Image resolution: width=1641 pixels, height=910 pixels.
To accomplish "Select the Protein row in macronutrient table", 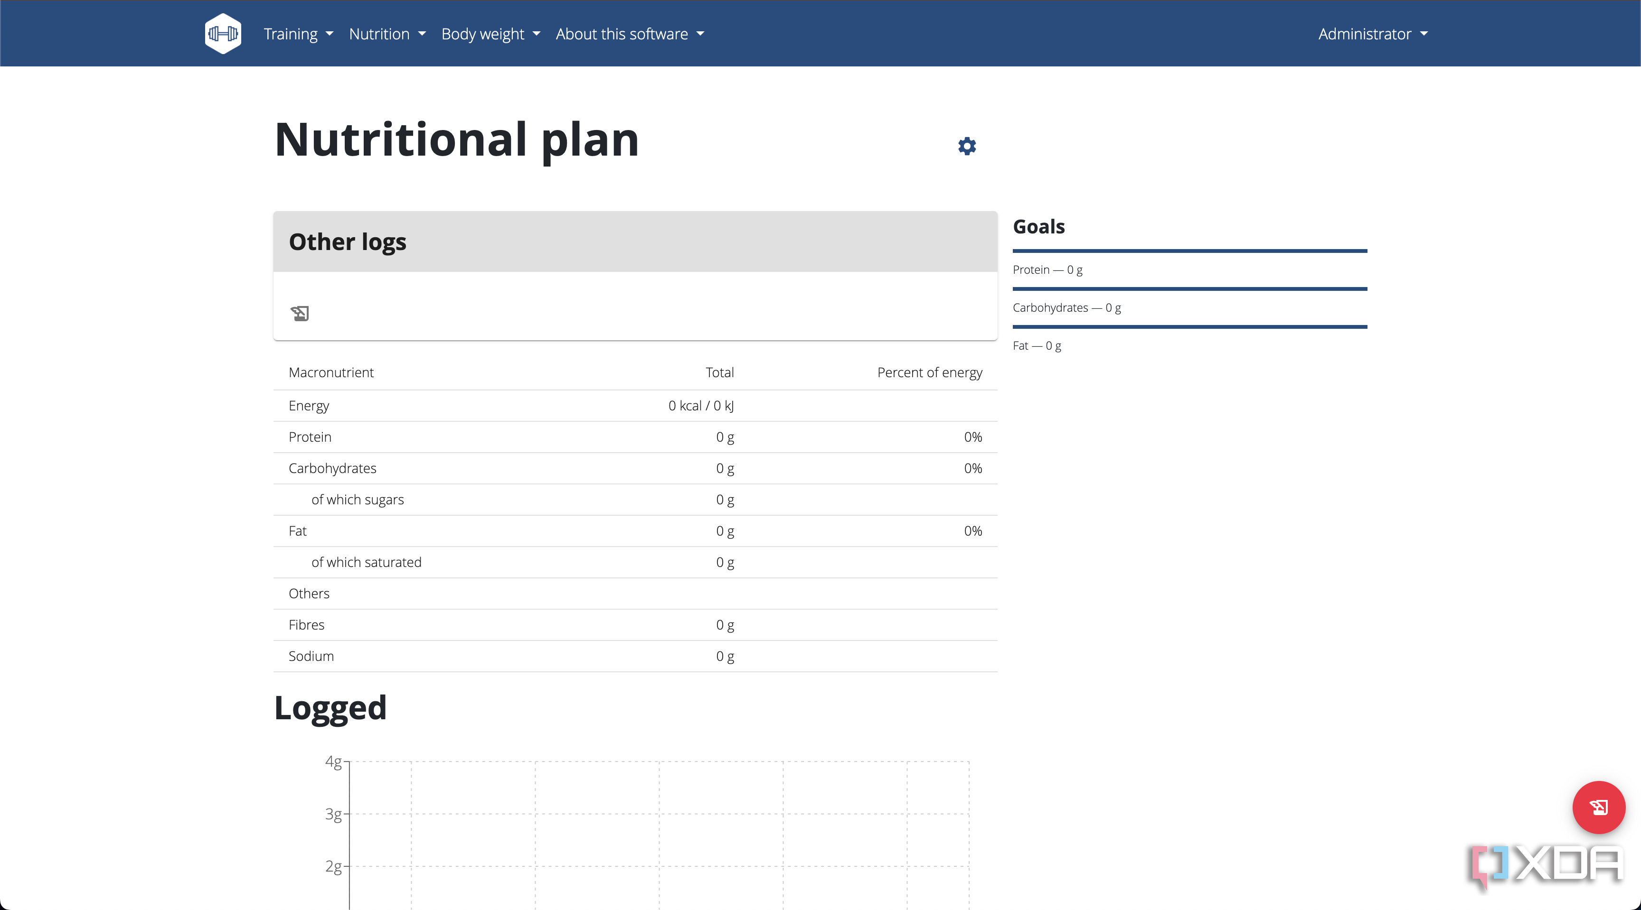I will pyautogui.click(x=635, y=437).
